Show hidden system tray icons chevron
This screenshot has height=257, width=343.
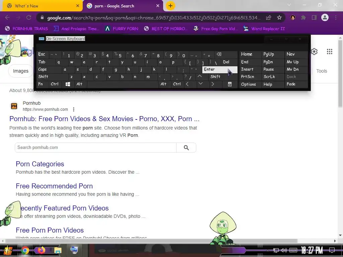pyautogui.click(x=268, y=250)
